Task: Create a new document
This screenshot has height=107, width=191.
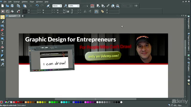Action: pyautogui.click(x=3, y=6)
